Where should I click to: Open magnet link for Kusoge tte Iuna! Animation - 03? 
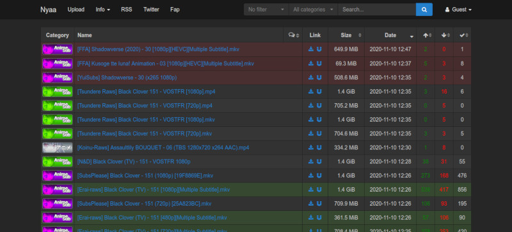[x=319, y=63]
